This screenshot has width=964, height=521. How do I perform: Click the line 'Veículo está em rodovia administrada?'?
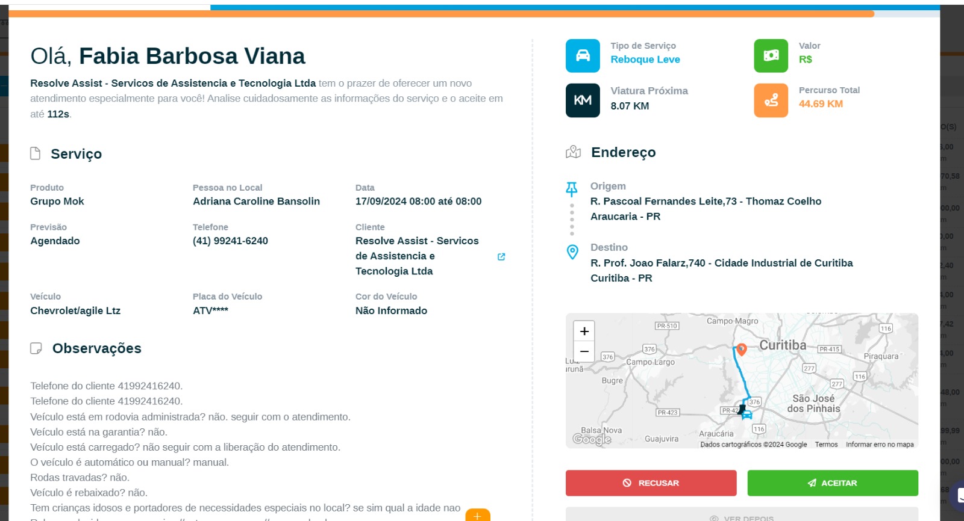click(x=190, y=417)
